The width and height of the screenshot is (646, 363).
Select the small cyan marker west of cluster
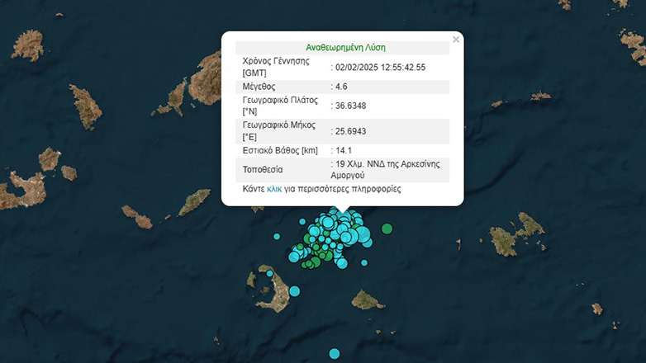[x=277, y=238]
